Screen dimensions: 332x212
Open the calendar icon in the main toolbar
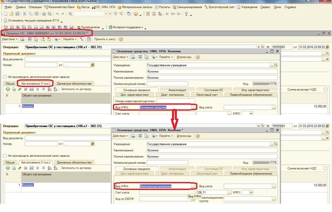coord(154,14)
